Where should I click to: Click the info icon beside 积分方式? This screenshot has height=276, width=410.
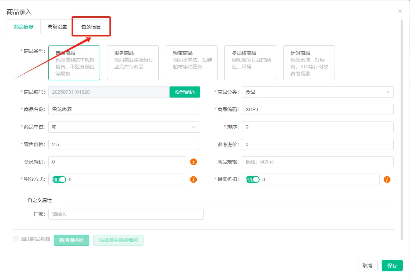tap(194, 179)
